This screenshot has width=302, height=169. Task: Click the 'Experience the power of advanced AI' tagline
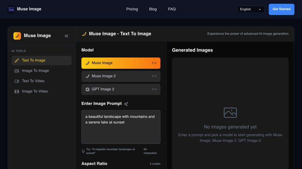click(x=248, y=34)
